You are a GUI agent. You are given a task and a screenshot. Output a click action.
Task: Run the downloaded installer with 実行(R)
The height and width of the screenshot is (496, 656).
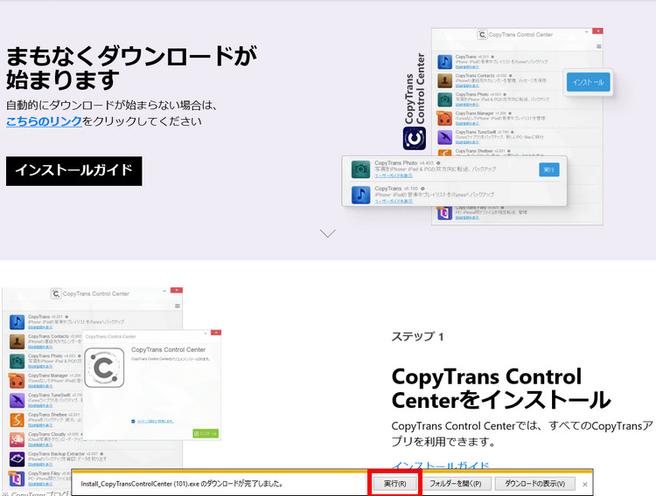point(395,484)
